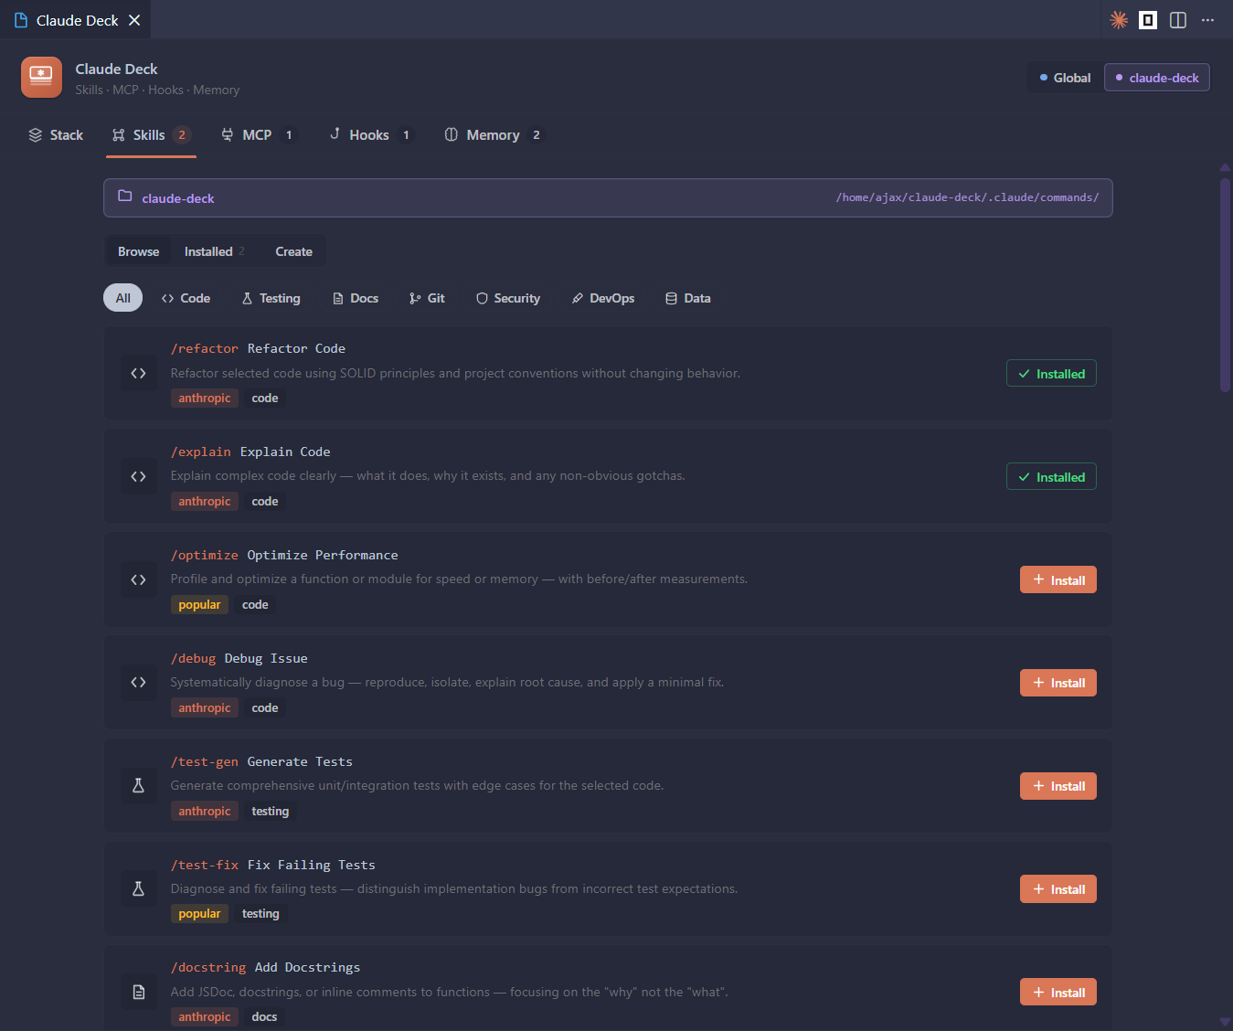1233x1031 pixels.
Task: Switch to the Stack tab
Action: tap(56, 135)
